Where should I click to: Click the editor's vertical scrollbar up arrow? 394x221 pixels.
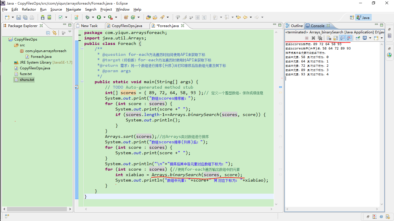click(277, 32)
